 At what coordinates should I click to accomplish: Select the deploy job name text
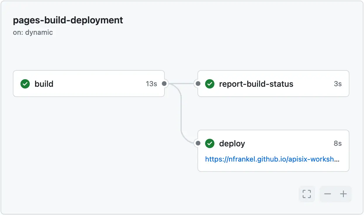(x=232, y=143)
